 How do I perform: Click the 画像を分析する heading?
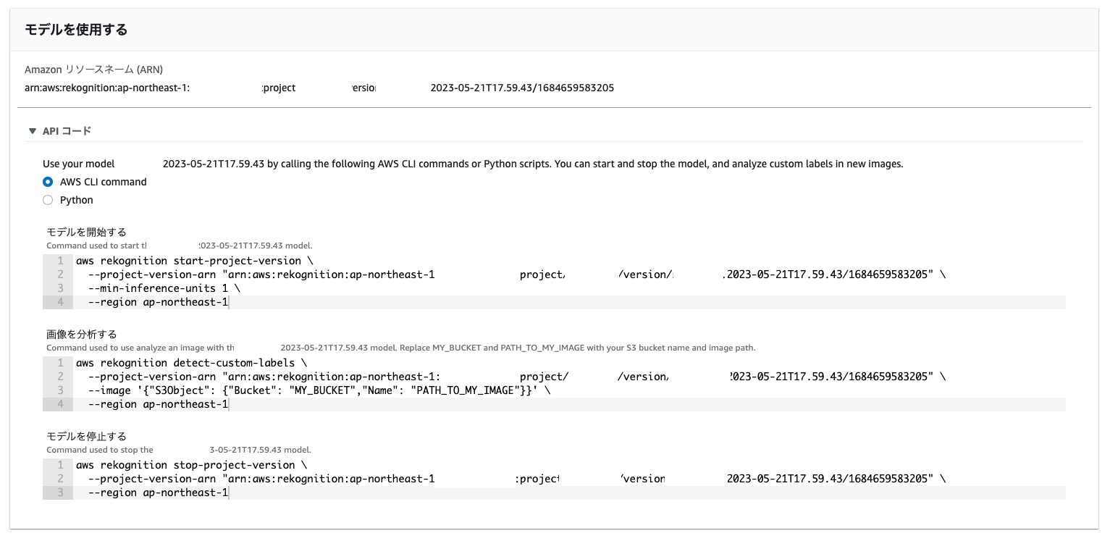click(81, 334)
